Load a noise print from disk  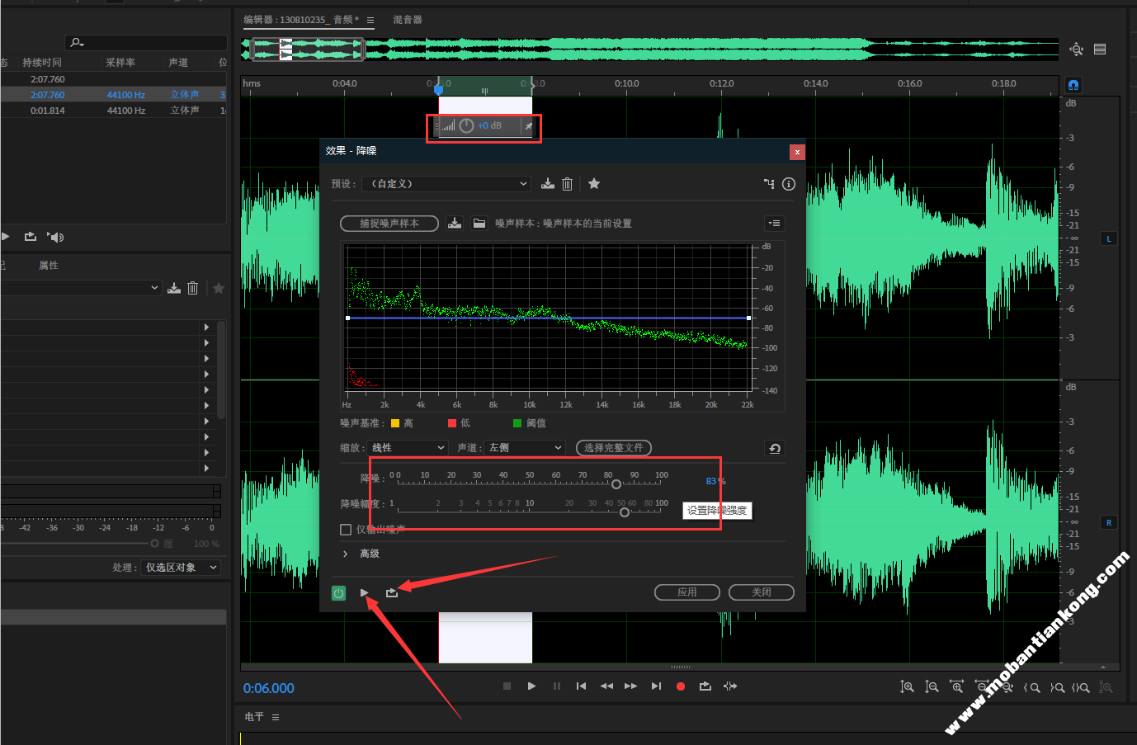tap(479, 224)
